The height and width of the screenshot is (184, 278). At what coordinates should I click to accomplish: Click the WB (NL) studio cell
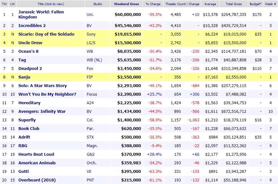pyautogui.click(x=94, y=60)
